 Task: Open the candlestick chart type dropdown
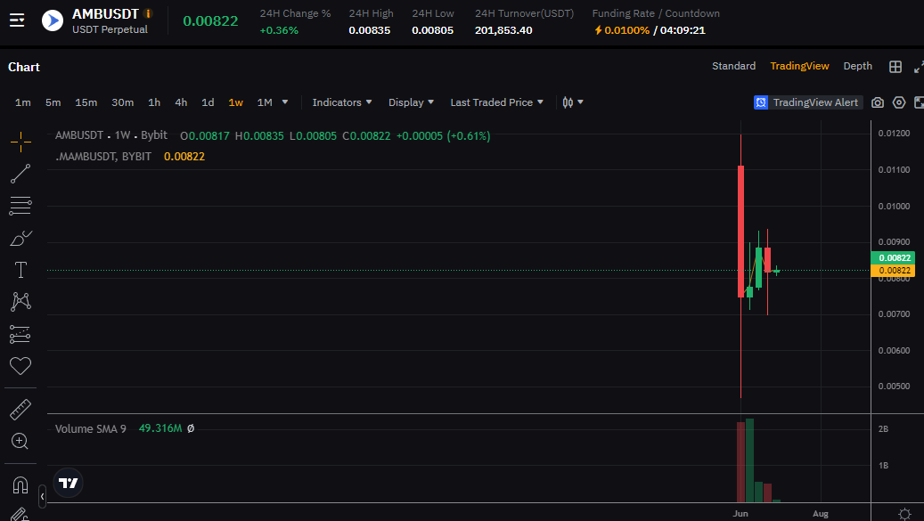pyautogui.click(x=572, y=102)
